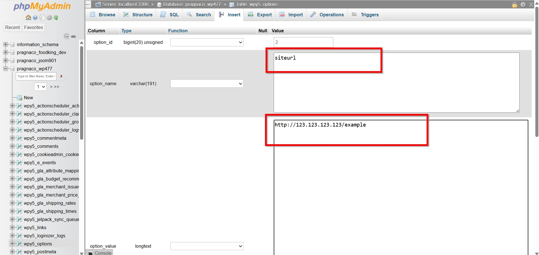The height and width of the screenshot is (255, 539).
Task: Clear the table filter with red X
Action: (61, 76)
